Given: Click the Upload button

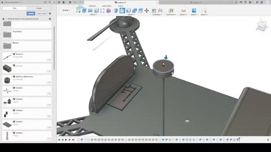Looking at the screenshot, I should (x=31, y=14).
